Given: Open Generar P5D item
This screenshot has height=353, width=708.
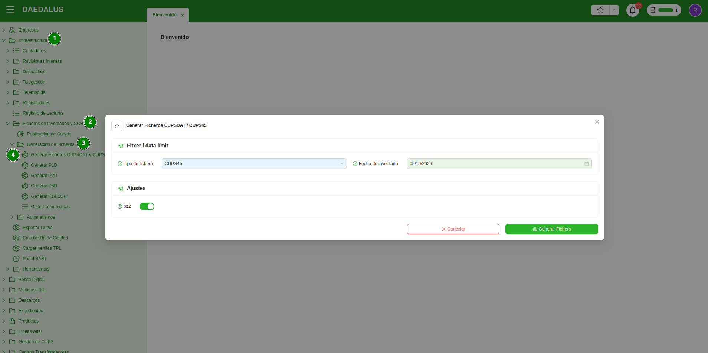Looking at the screenshot, I should click(x=44, y=186).
